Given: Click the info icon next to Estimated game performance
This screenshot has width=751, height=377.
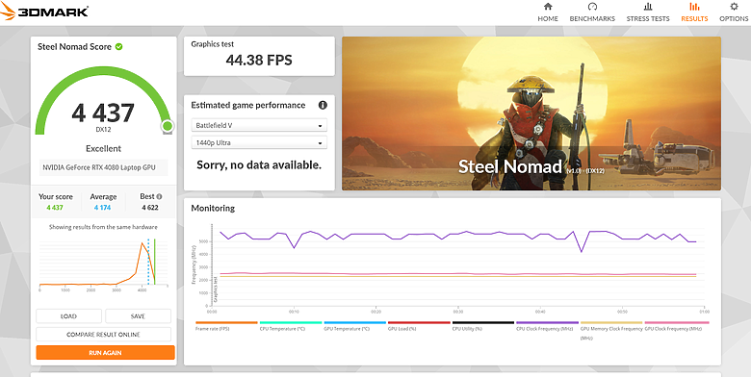Looking at the screenshot, I should pyautogui.click(x=323, y=105).
